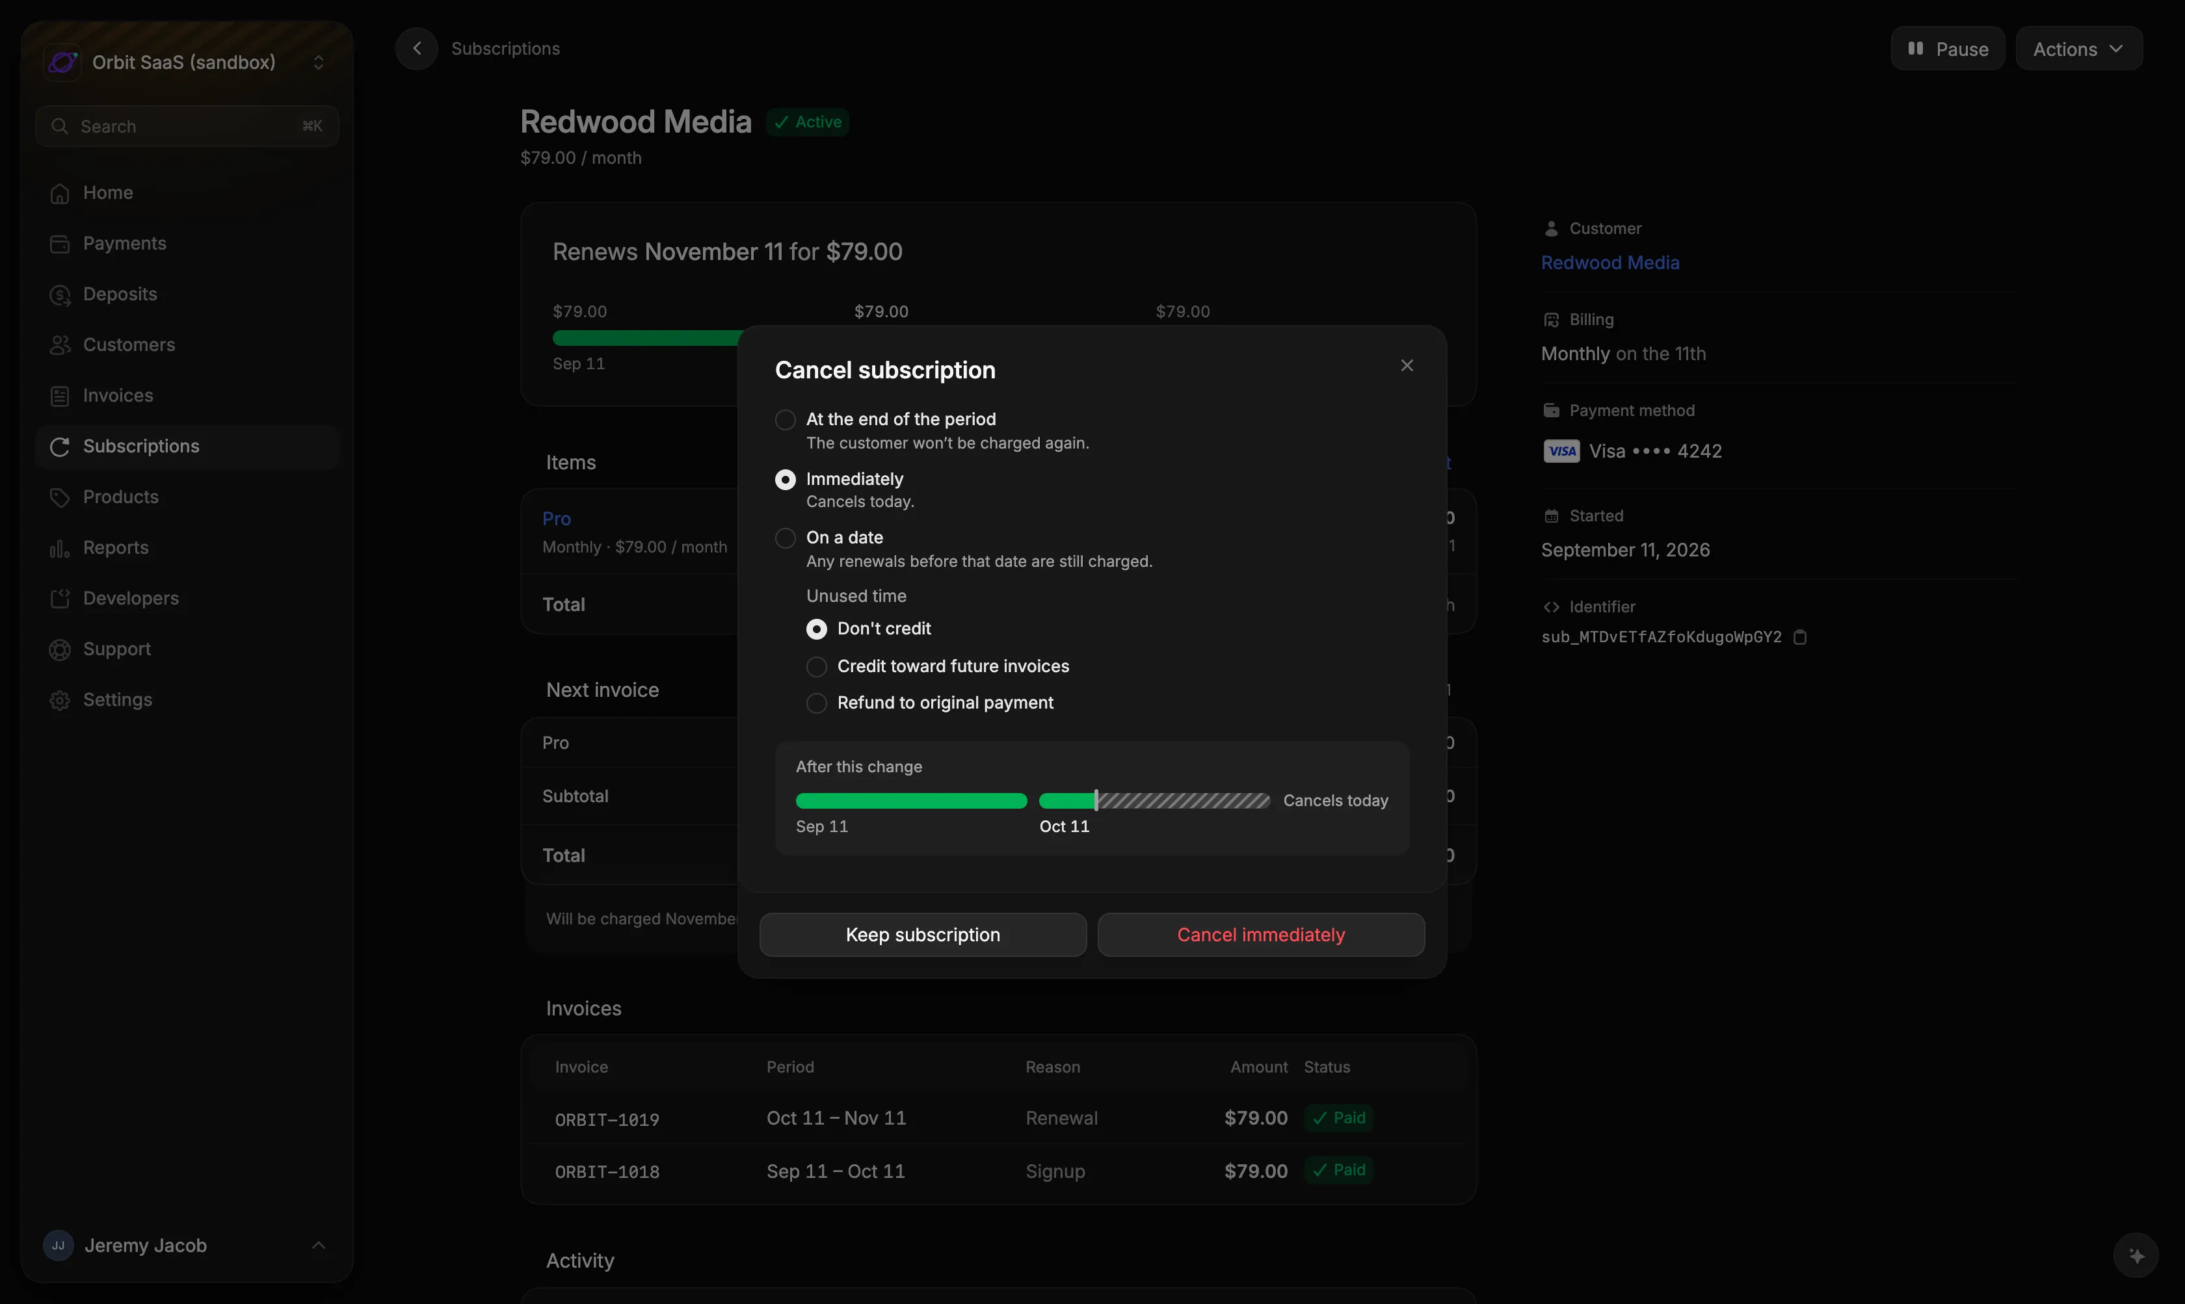This screenshot has height=1304, width=2185.
Task: Click the striped cancelled period bar in dialog
Action: (x=1184, y=800)
